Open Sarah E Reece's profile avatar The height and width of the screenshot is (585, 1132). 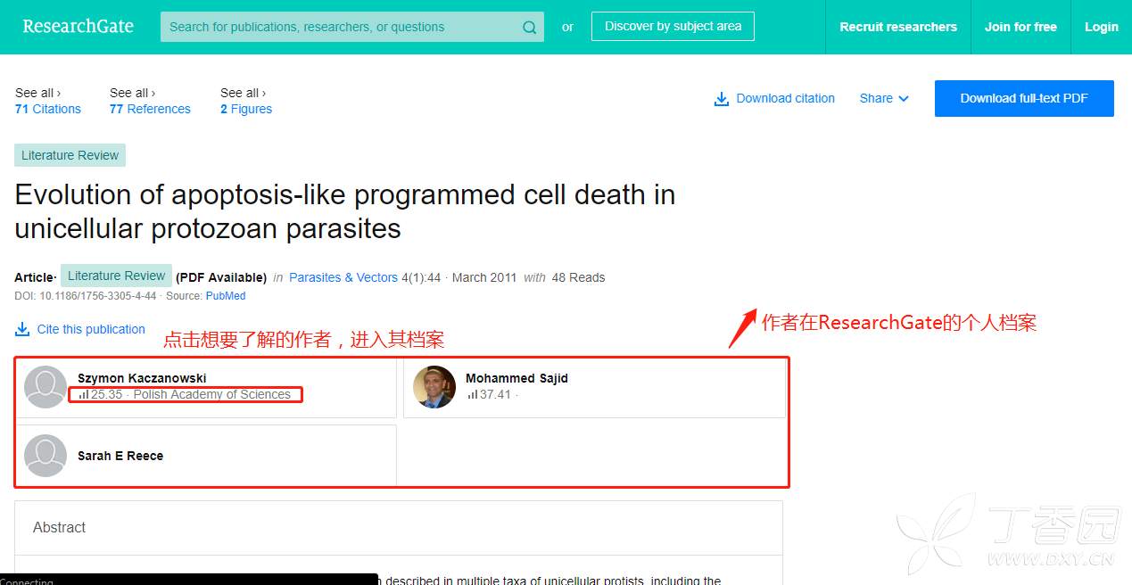[45, 456]
